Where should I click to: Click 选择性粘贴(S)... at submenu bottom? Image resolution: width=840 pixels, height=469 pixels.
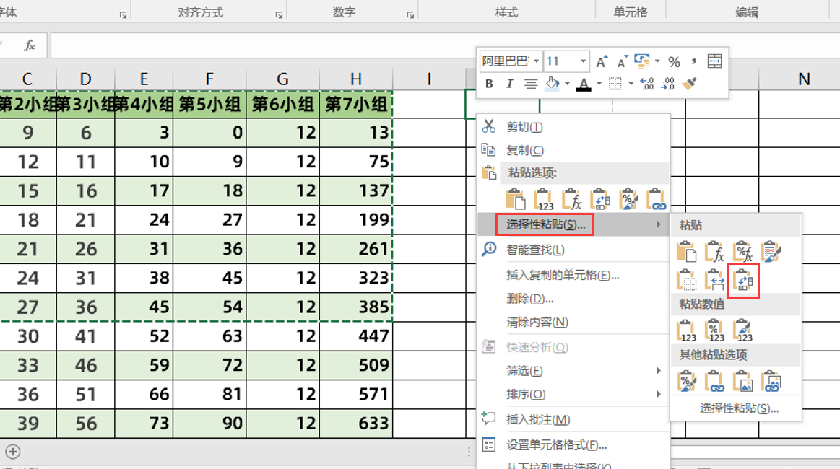tap(737, 408)
